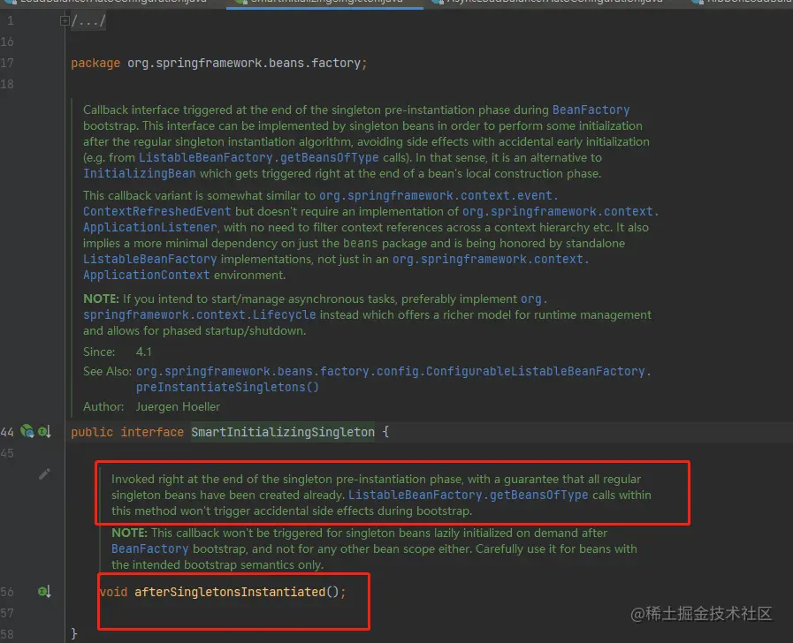Open the ContextRefreshedEvent doc link

(x=156, y=211)
